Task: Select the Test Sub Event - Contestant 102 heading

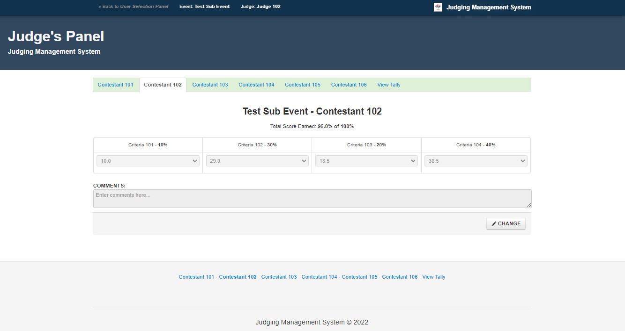Action: point(312,111)
